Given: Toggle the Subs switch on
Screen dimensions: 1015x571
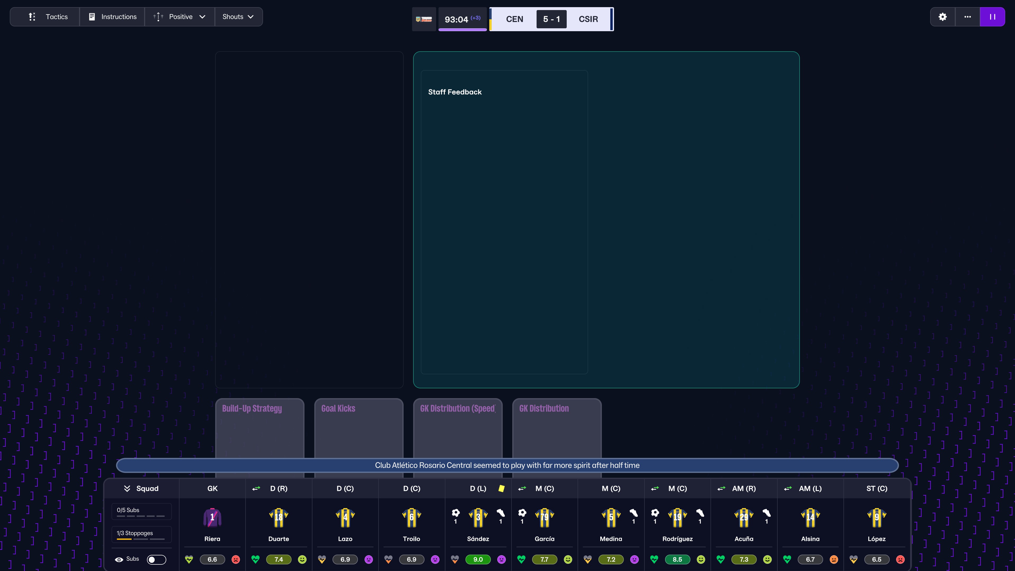Looking at the screenshot, I should click(156, 560).
